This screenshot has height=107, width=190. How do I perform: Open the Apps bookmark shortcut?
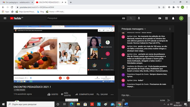pos(6,12)
